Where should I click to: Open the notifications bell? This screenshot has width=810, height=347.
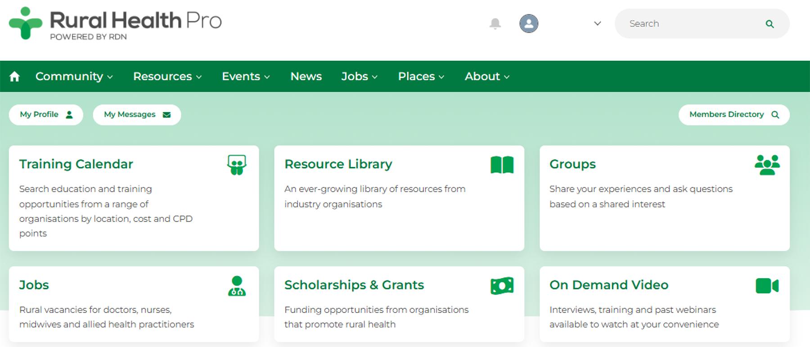(x=495, y=23)
